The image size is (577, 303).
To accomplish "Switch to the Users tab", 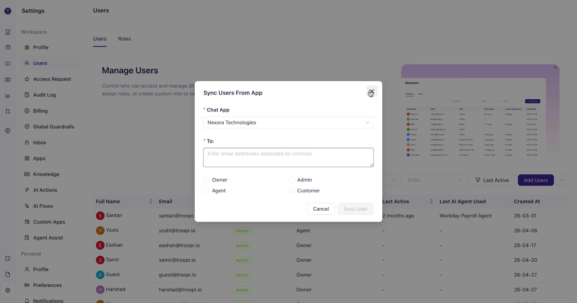I will (100, 39).
